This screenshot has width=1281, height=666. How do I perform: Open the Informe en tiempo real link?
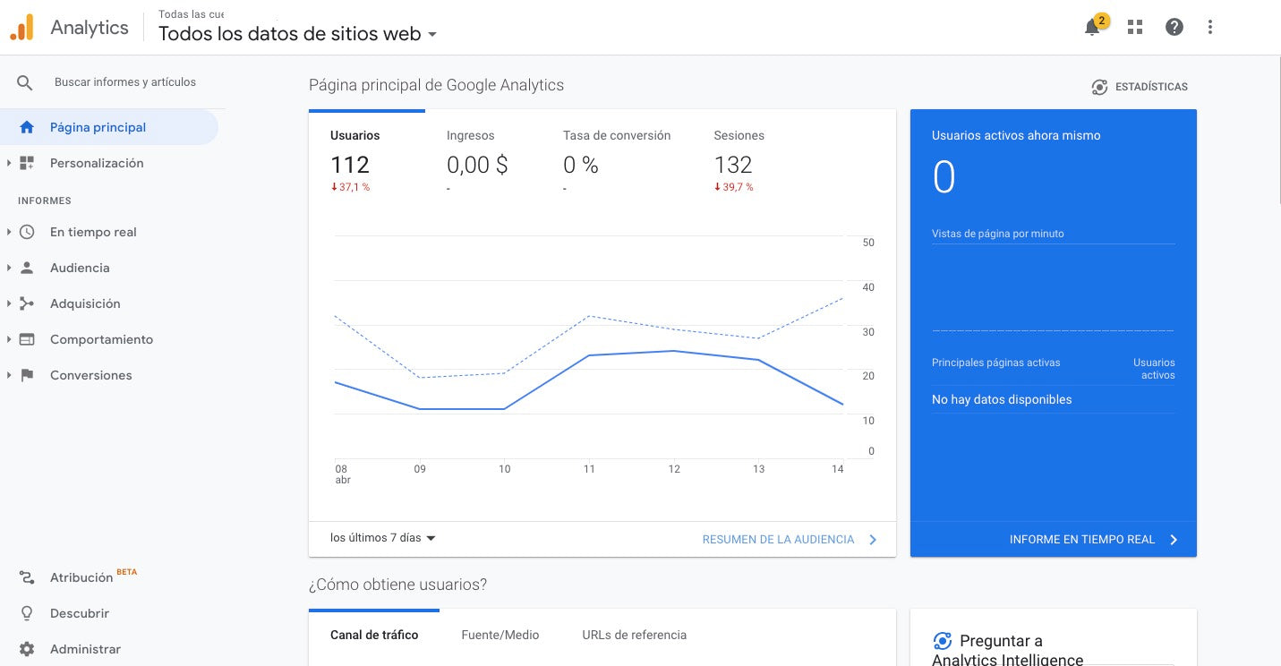click(x=1082, y=540)
